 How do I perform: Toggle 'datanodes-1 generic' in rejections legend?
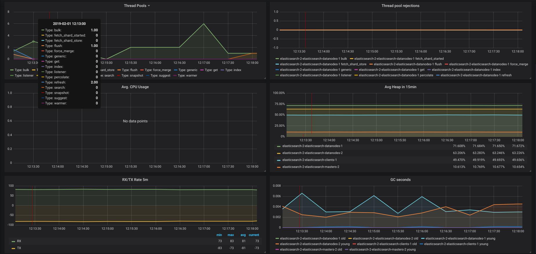coord(316,70)
